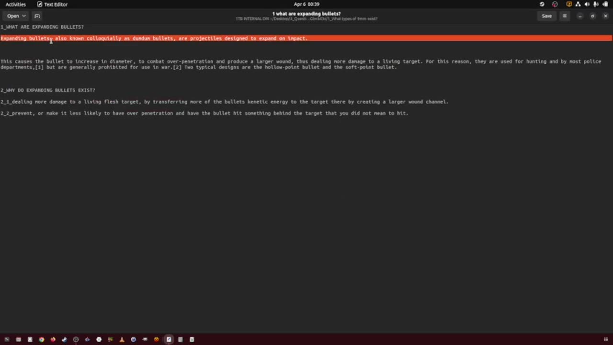Click heading '1_WHAT ARE EXPANDING BULLETS?'
613x345 pixels.
tap(42, 27)
